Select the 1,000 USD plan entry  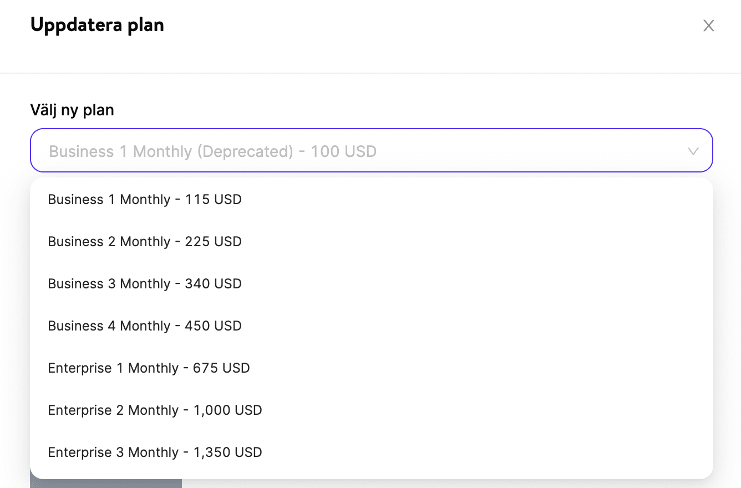[x=155, y=410]
